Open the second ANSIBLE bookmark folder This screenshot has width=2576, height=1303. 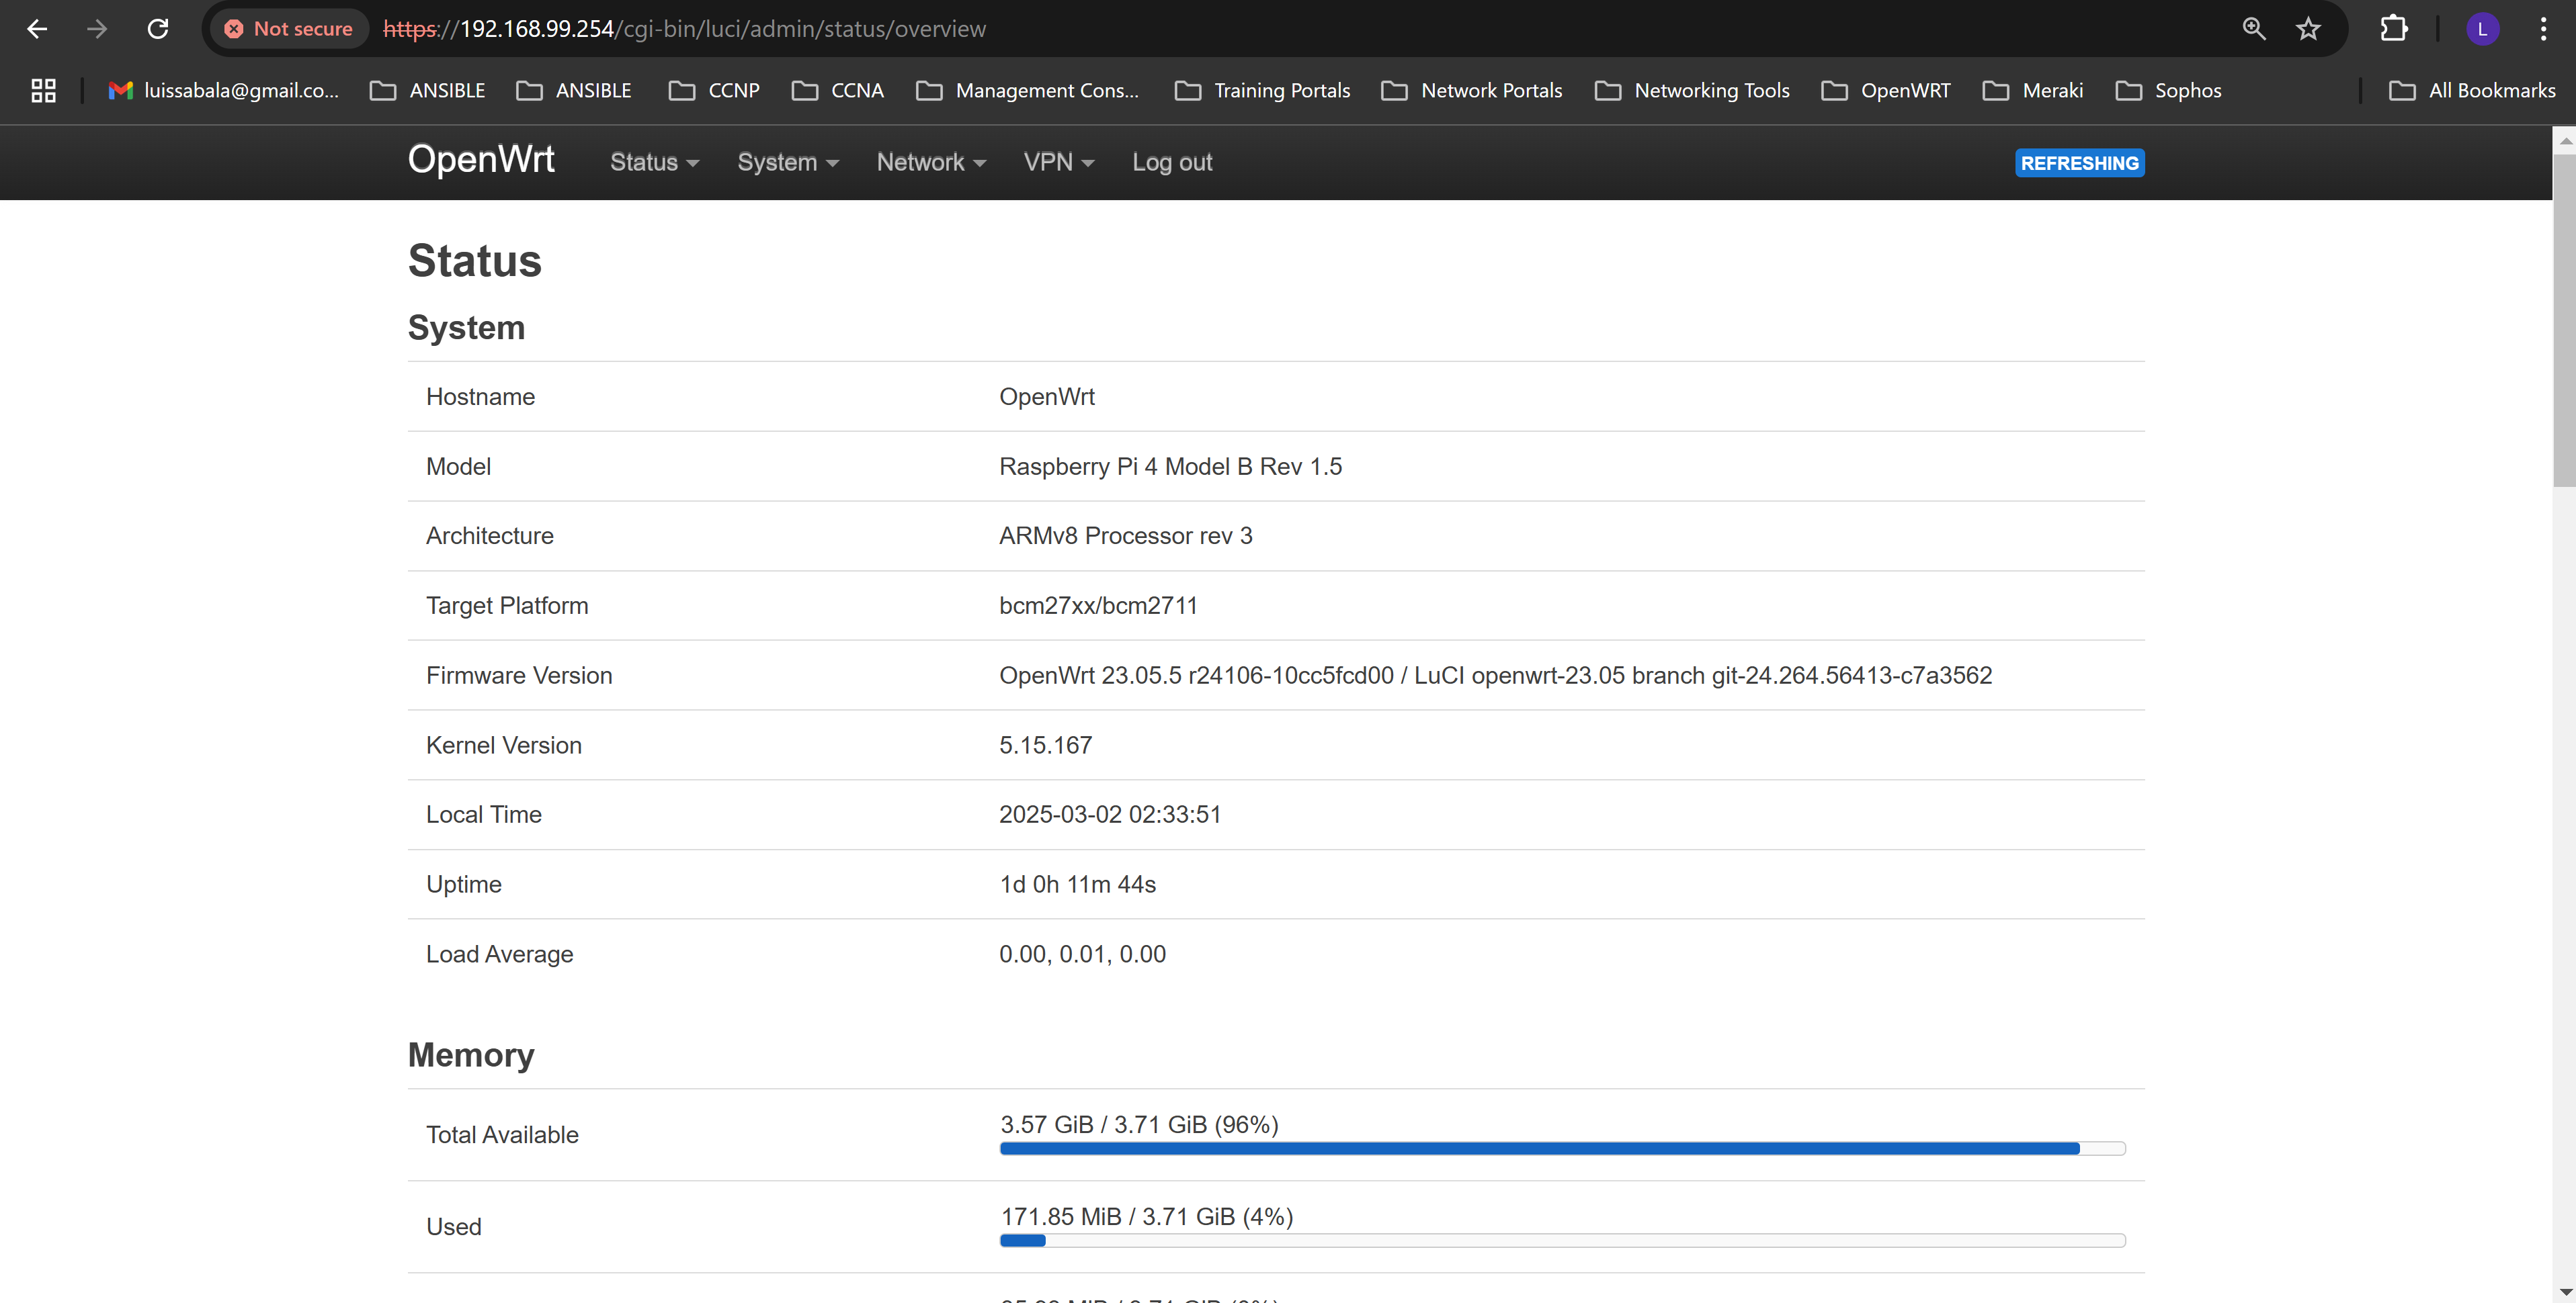pos(574,91)
